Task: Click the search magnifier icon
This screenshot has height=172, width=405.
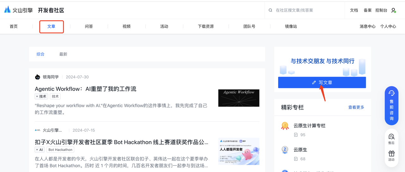Action: 271,10
